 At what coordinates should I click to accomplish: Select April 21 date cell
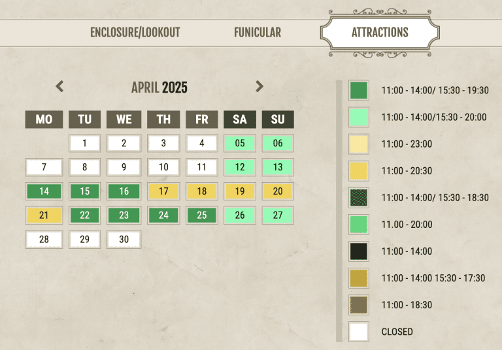44,215
